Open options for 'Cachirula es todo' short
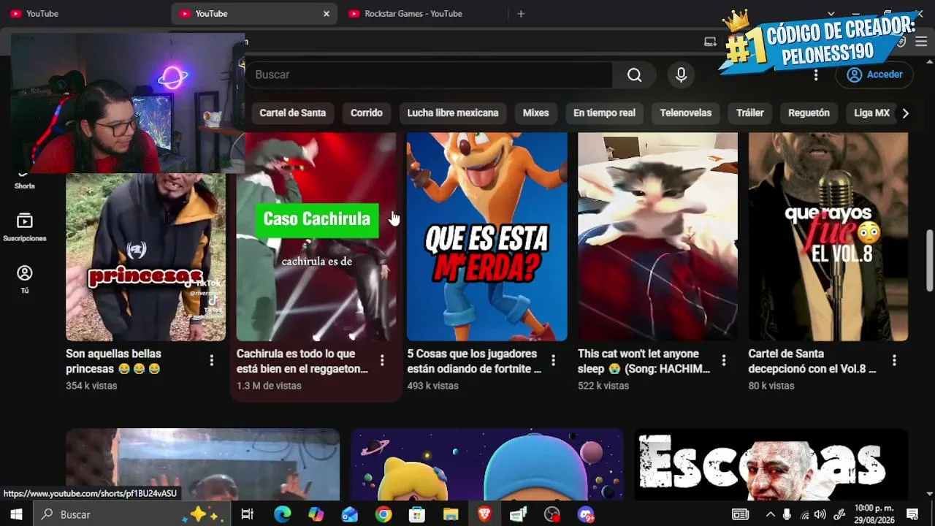The height and width of the screenshot is (526, 935). pyautogui.click(x=382, y=360)
